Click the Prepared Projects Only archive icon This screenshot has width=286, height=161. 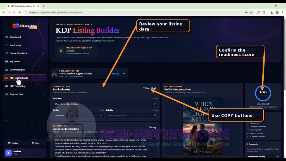tap(61, 51)
